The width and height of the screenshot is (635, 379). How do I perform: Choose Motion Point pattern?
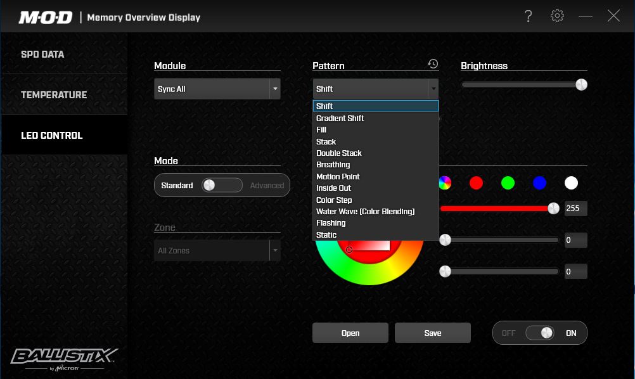[x=375, y=177]
